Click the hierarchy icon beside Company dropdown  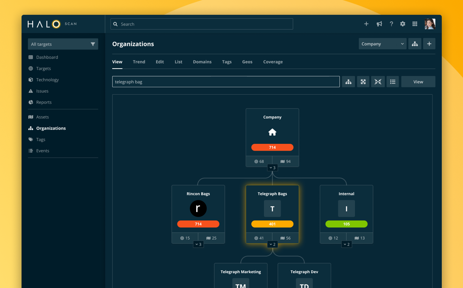pos(415,44)
